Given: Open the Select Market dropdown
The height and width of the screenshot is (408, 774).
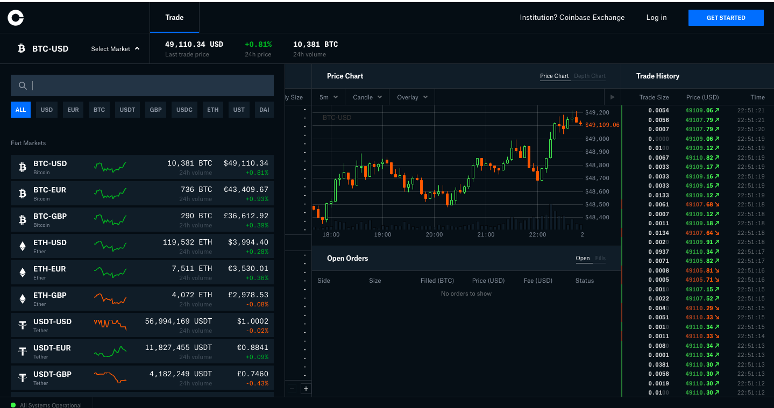Looking at the screenshot, I should (x=115, y=49).
